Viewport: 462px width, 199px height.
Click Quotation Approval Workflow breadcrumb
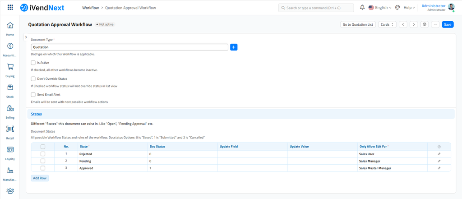coord(130,8)
